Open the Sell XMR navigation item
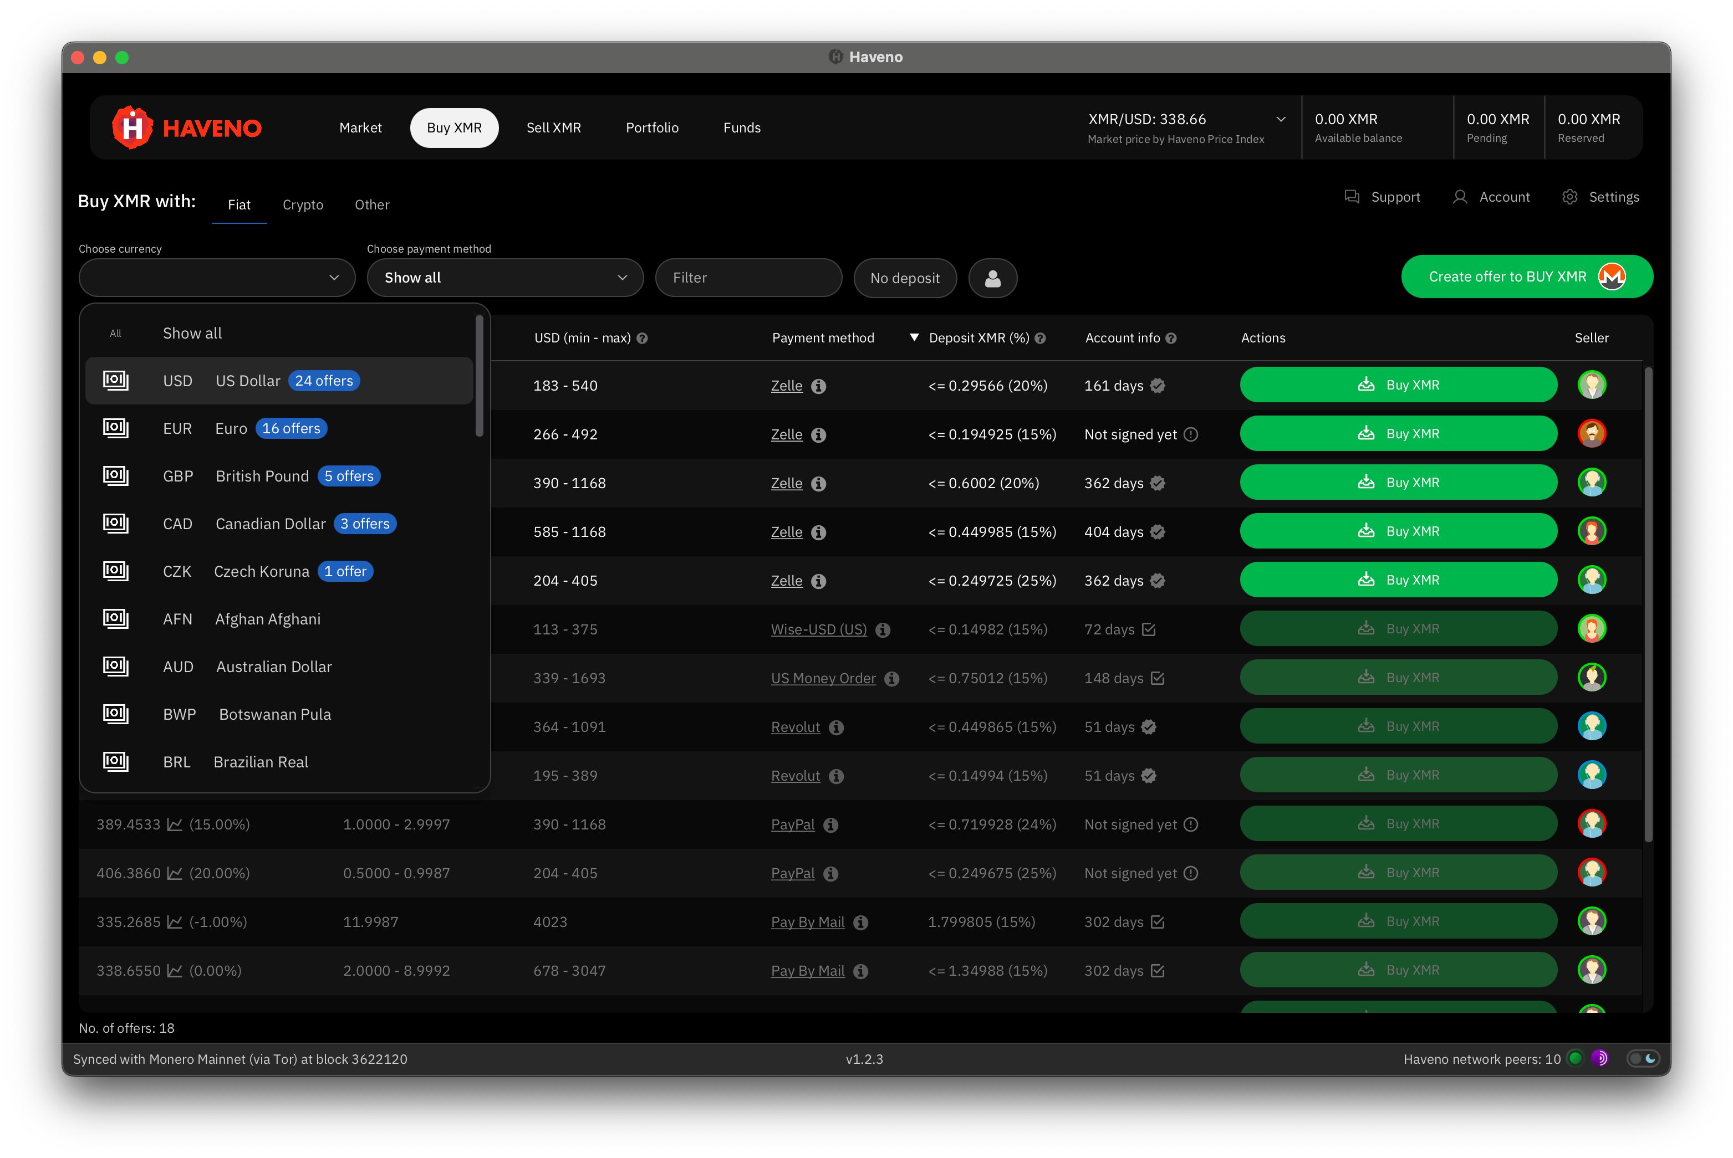This screenshot has width=1733, height=1158. 554,127
